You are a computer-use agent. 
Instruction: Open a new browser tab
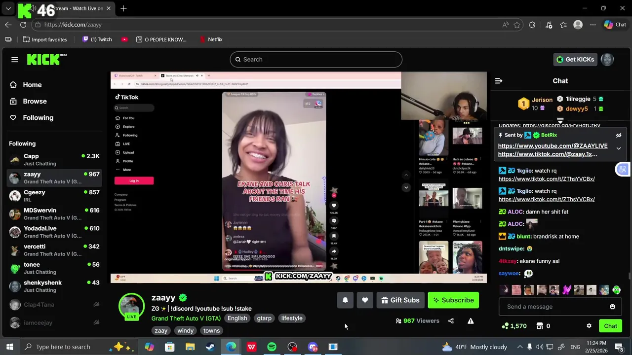point(123,8)
